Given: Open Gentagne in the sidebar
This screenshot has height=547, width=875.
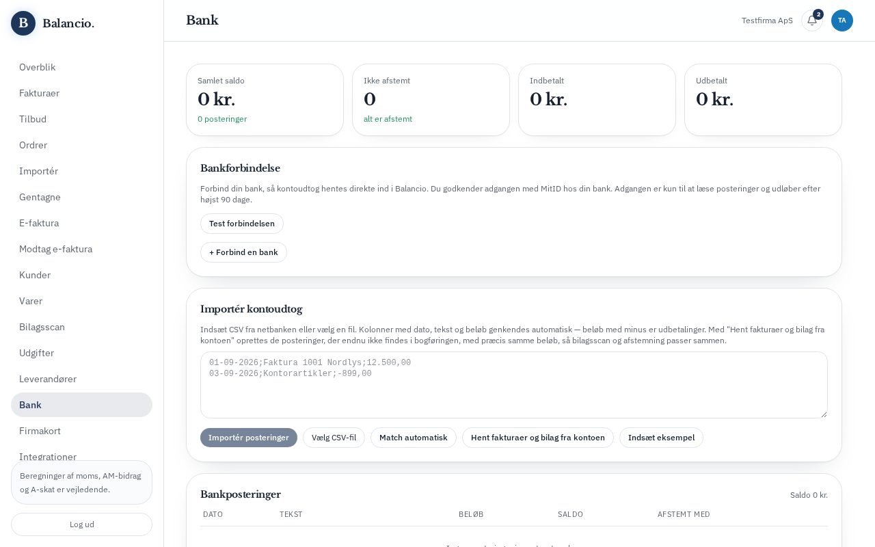Looking at the screenshot, I should [81, 197].
